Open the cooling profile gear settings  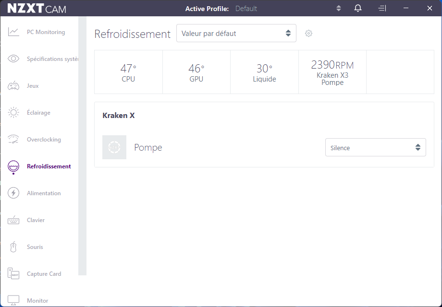point(309,34)
